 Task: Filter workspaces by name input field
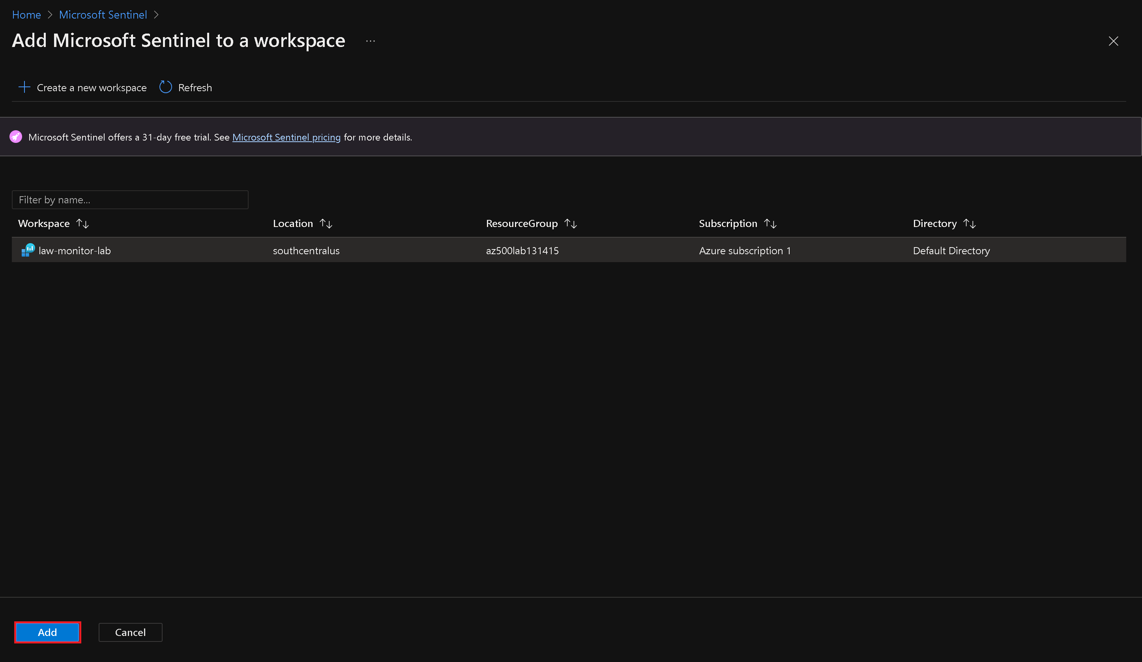130,199
